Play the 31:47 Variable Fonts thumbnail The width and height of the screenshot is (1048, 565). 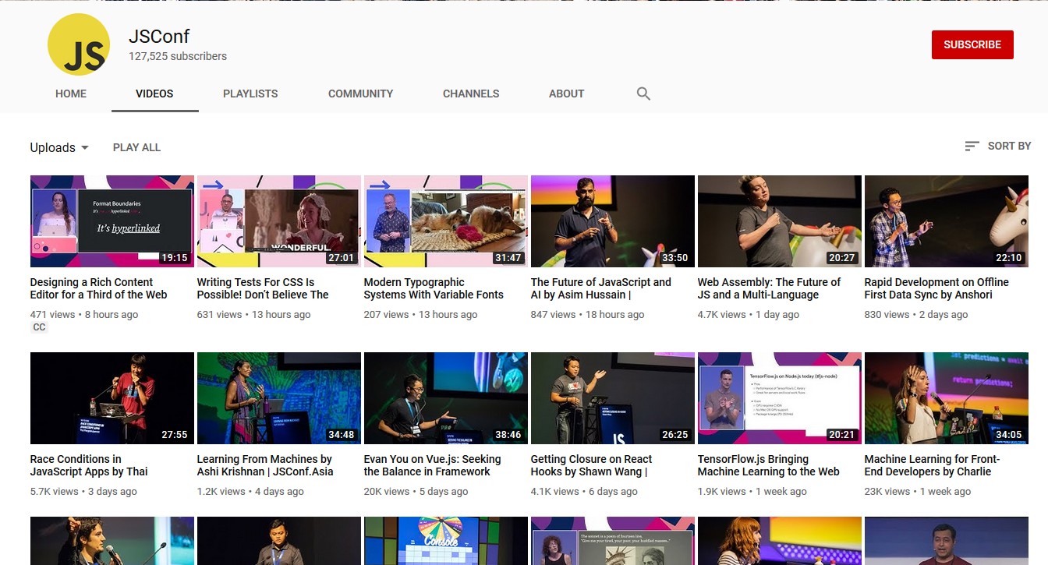446,221
